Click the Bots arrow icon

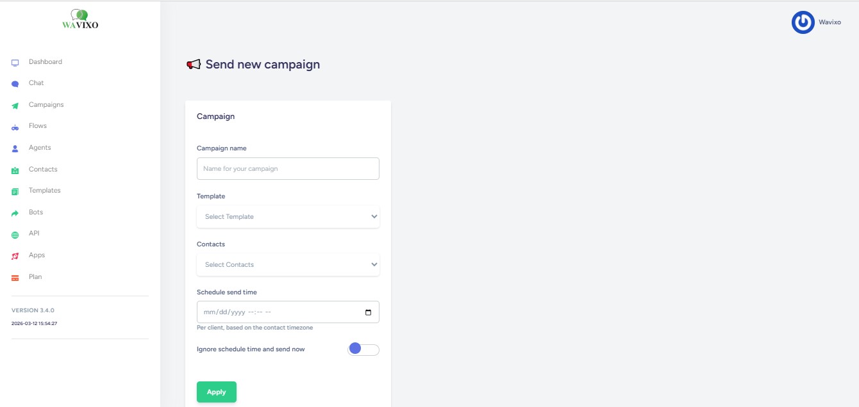pyautogui.click(x=15, y=213)
